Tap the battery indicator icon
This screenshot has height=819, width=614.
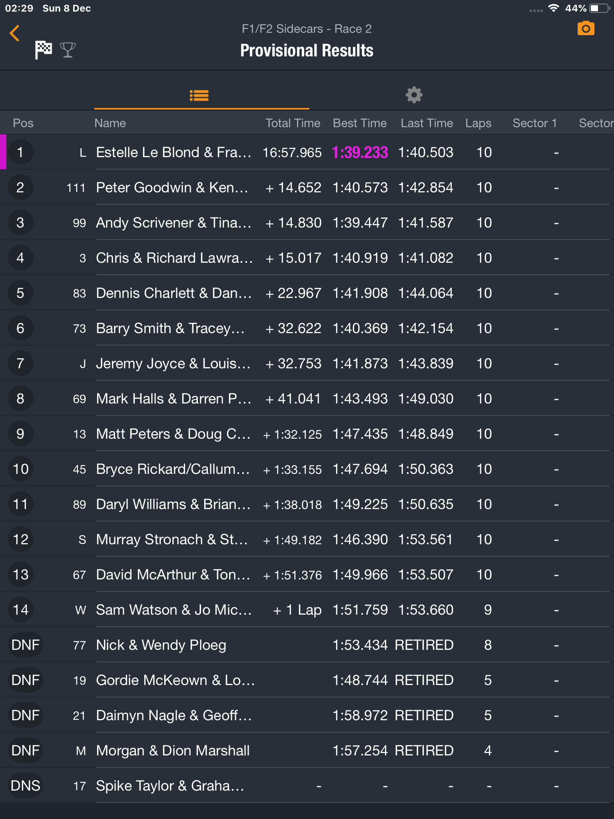coord(599,8)
